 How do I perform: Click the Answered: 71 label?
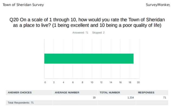click(x=80, y=33)
